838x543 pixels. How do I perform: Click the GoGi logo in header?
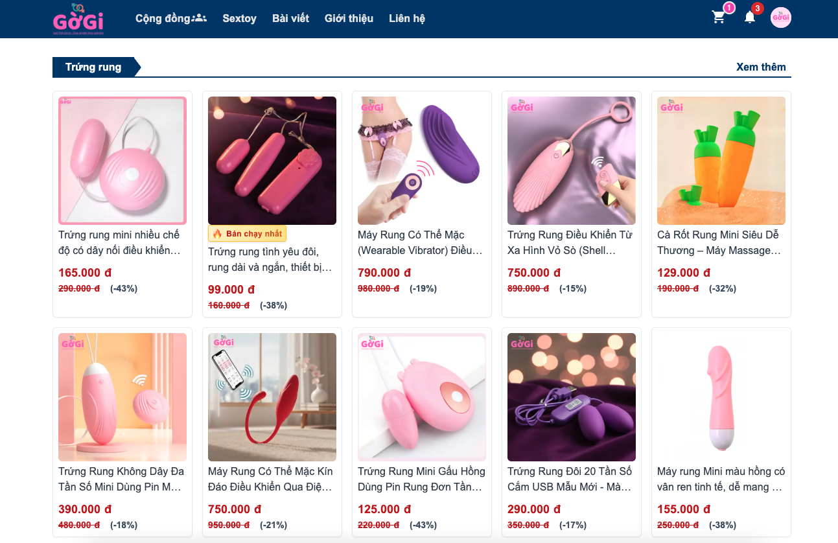(x=78, y=18)
